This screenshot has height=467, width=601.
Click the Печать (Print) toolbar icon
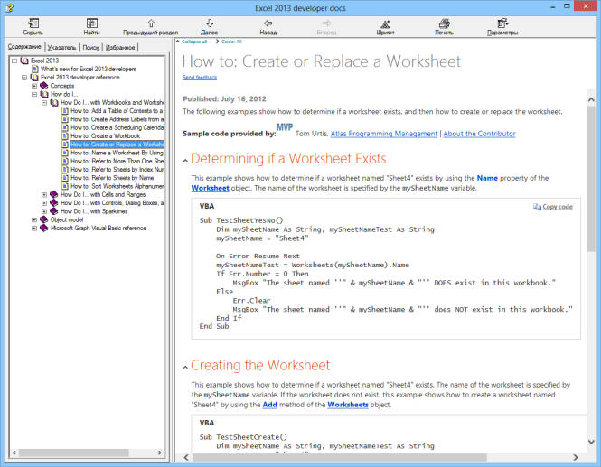pos(445,23)
